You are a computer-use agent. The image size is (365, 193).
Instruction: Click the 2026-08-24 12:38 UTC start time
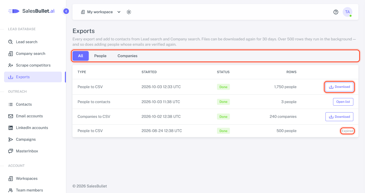pyautogui.click(x=162, y=131)
